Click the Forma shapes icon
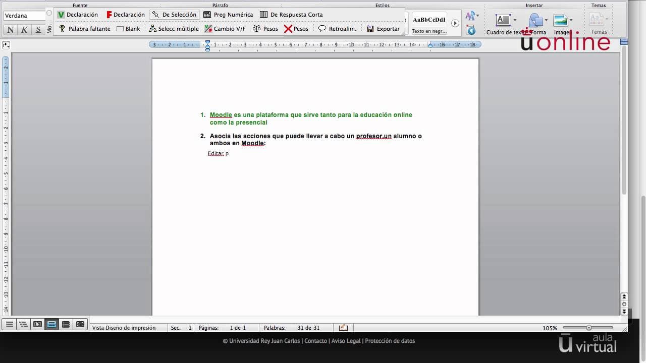 click(x=535, y=20)
